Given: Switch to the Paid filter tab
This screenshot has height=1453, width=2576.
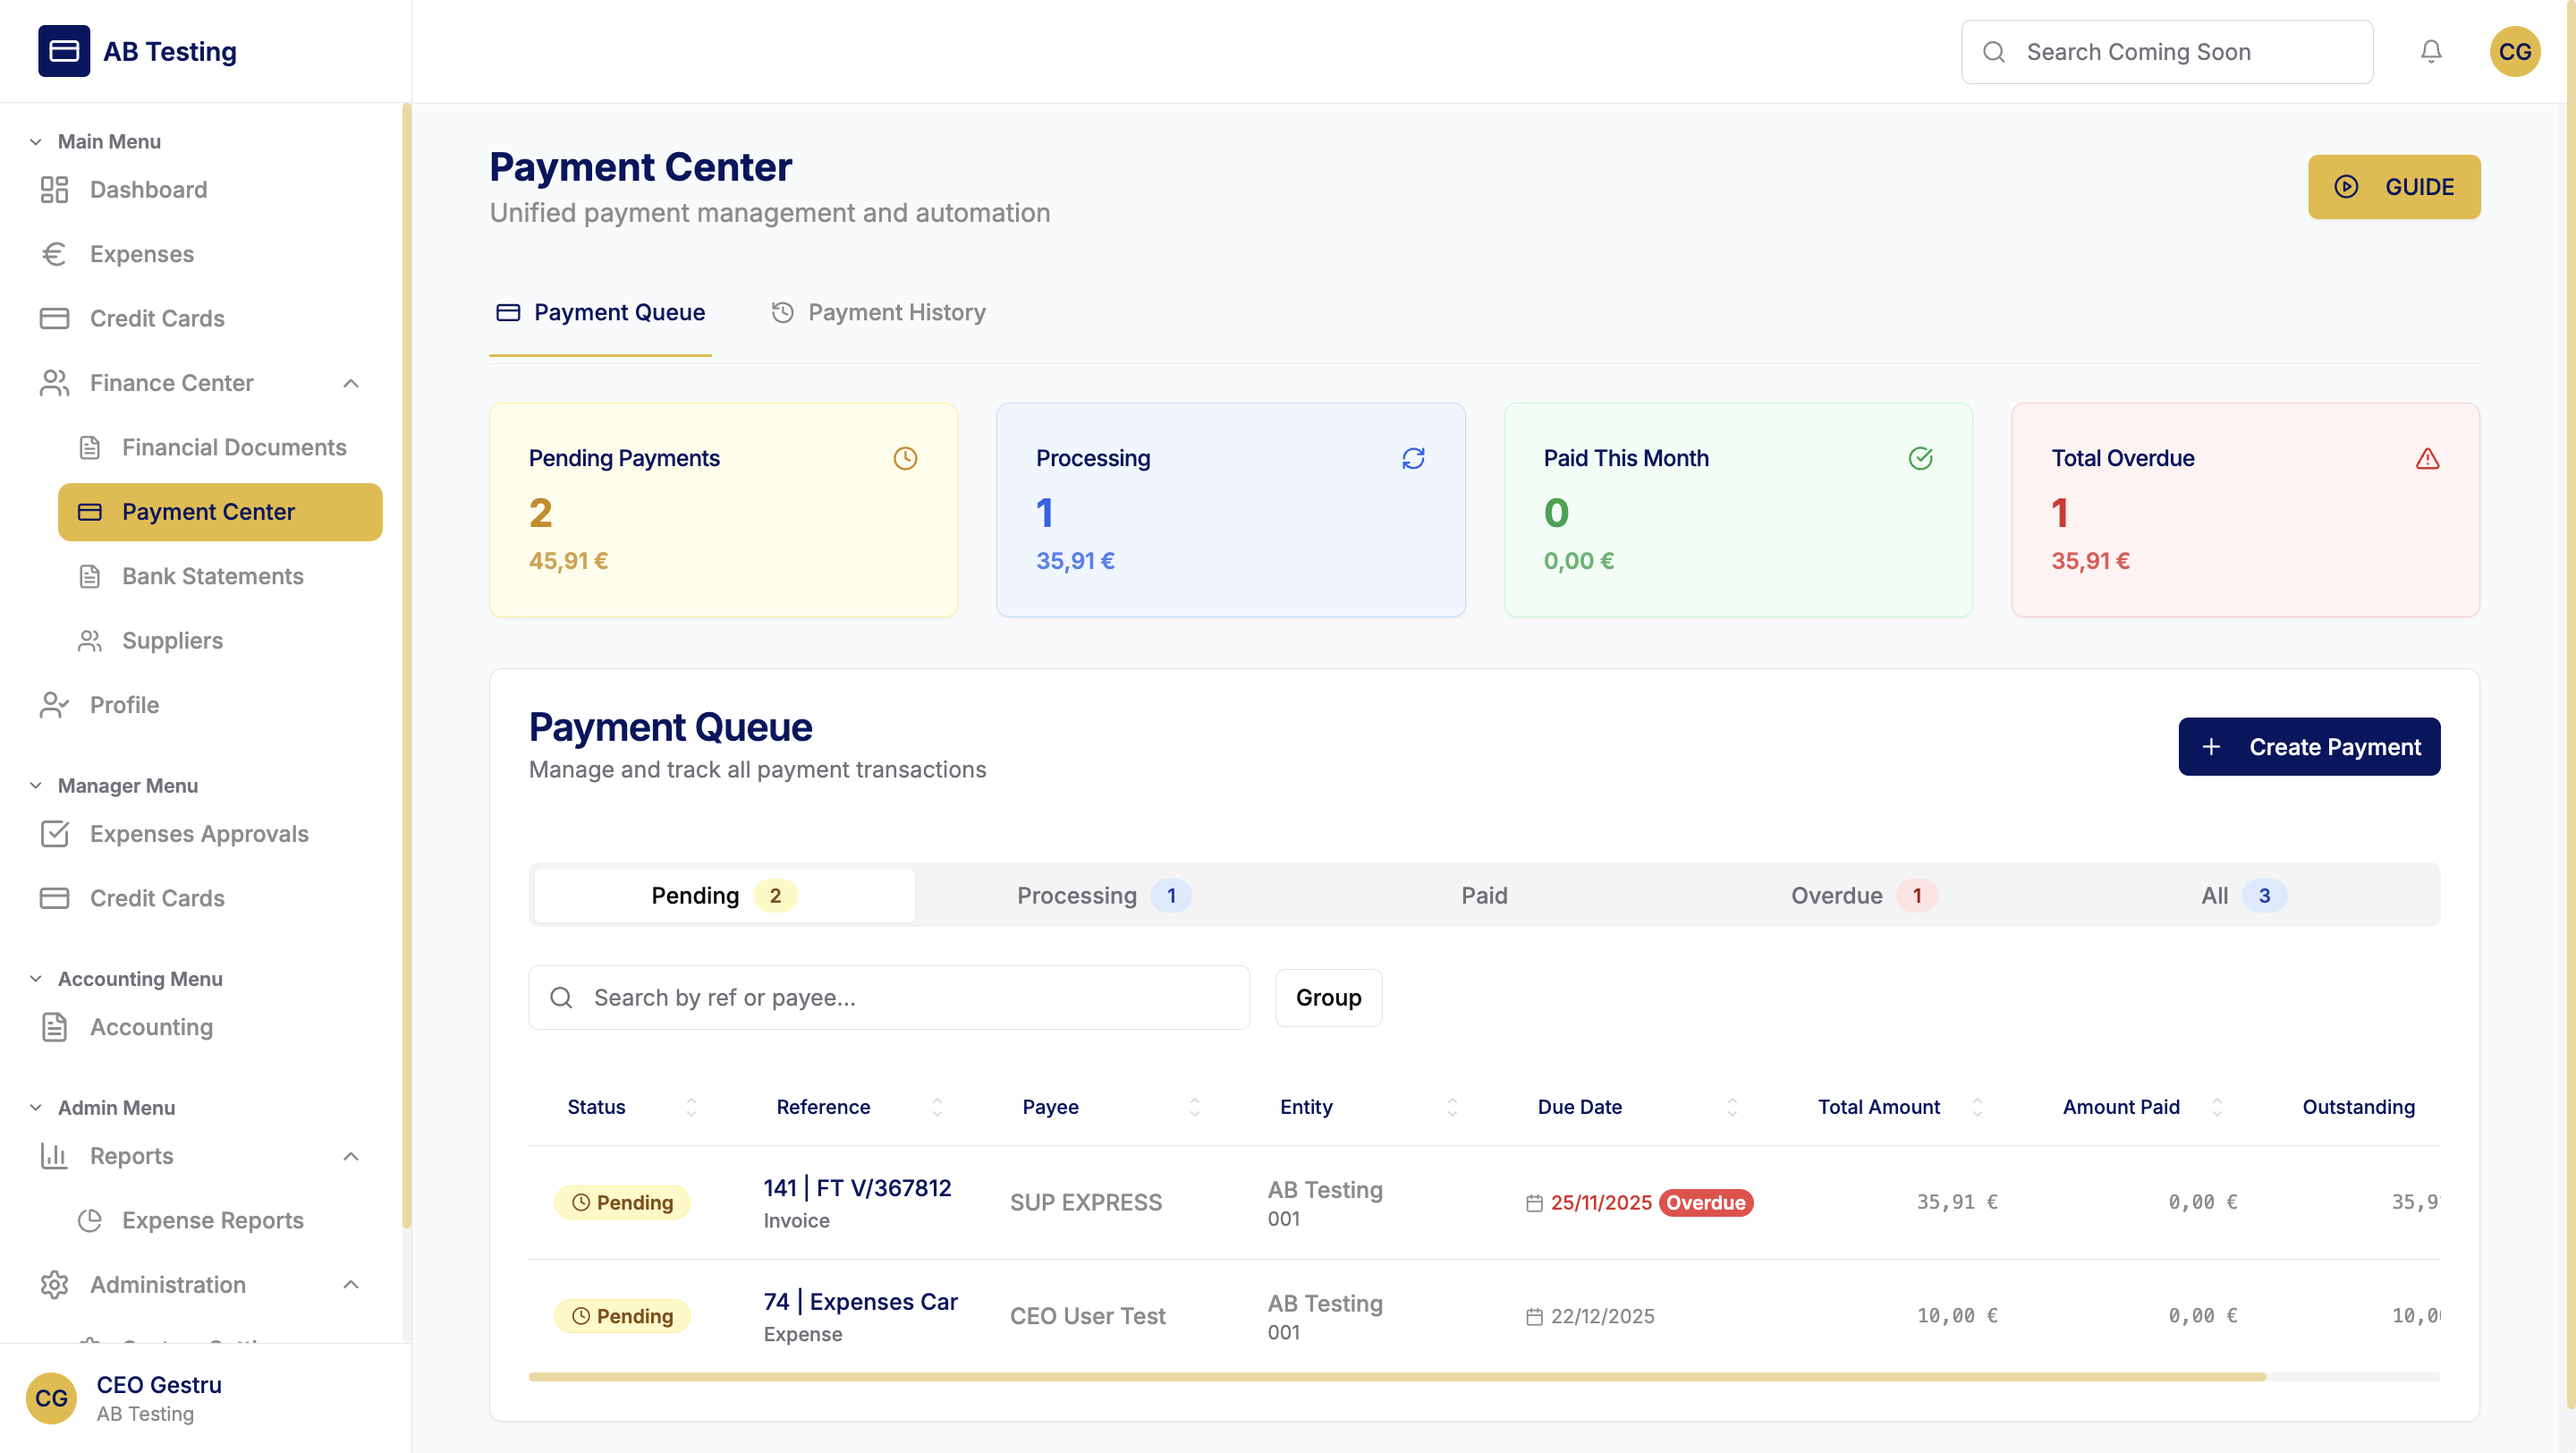Looking at the screenshot, I should click(1483, 895).
